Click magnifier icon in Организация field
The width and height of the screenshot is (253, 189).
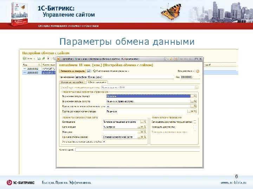pos(145,127)
